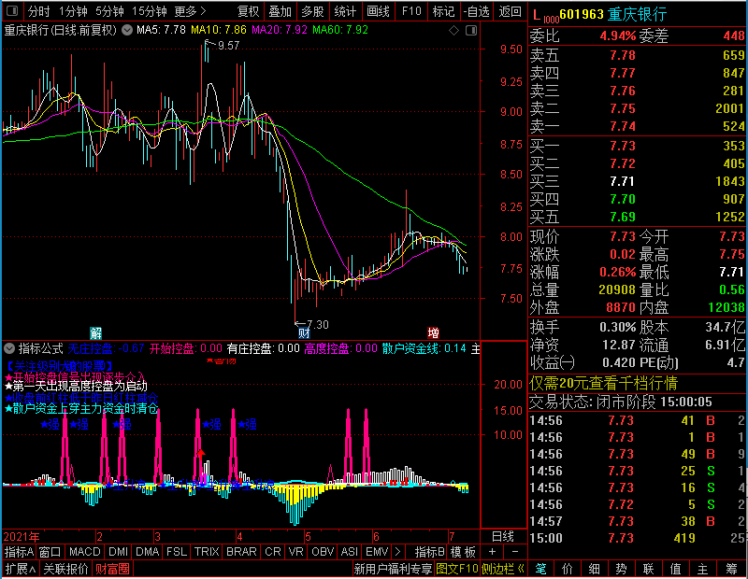
Task: Choose the DMA indicator
Action: (x=148, y=552)
